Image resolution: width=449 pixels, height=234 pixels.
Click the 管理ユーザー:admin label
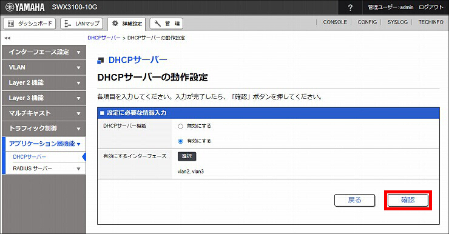[x=391, y=7]
